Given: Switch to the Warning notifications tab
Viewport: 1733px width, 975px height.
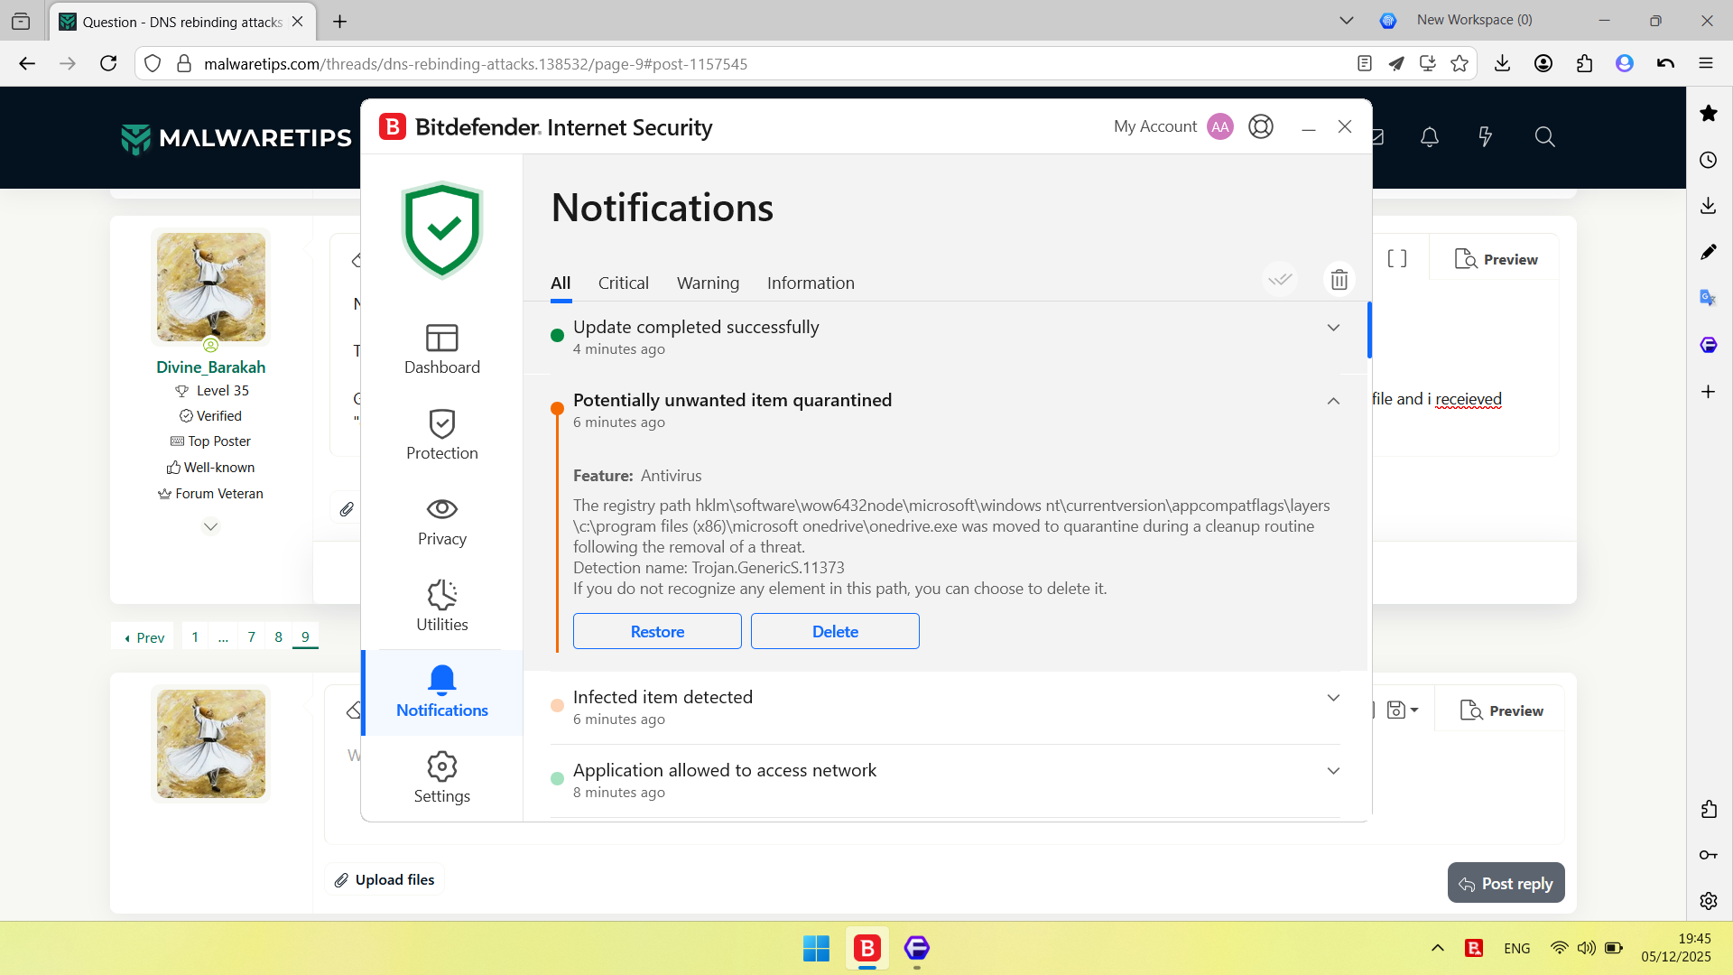Looking at the screenshot, I should click(x=708, y=283).
